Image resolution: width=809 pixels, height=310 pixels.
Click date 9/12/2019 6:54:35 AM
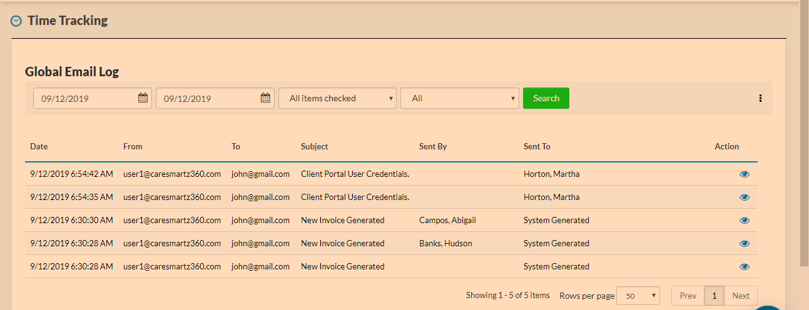tap(71, 197)
